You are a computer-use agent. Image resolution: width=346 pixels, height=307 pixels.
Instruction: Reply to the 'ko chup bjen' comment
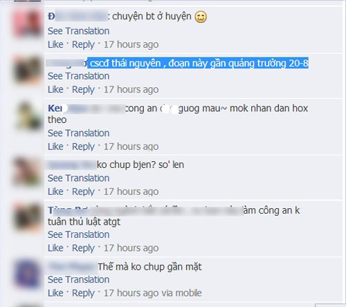pos(83,192)
